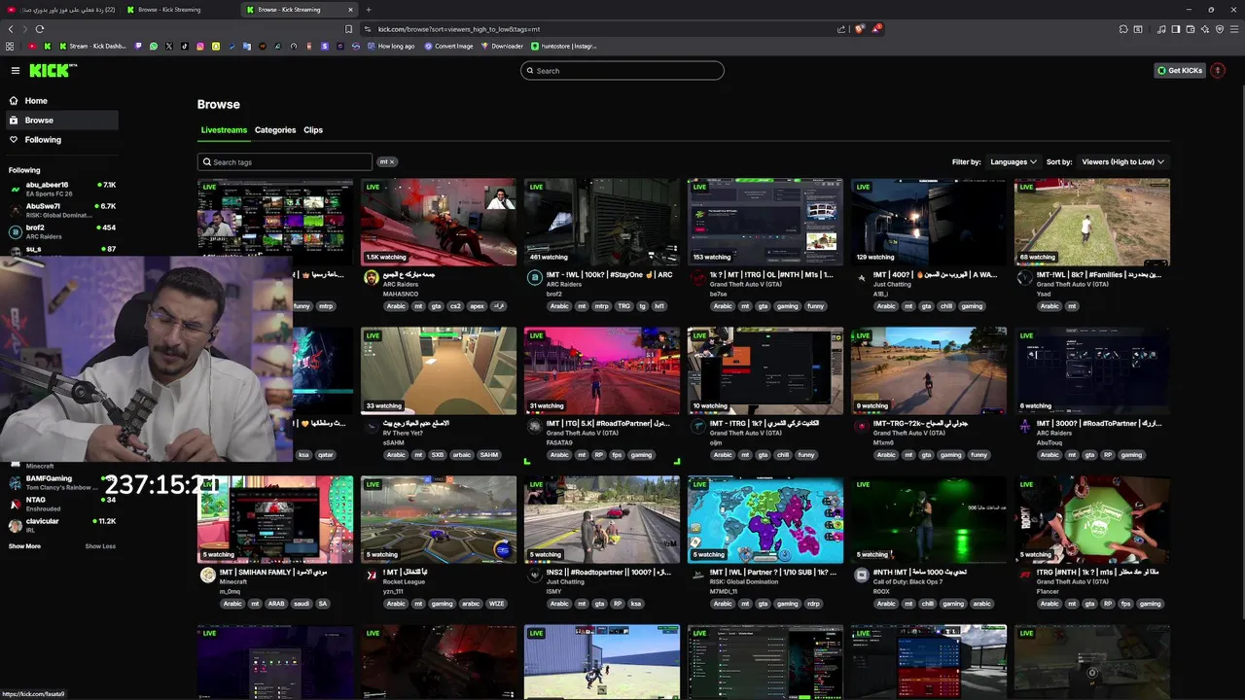The image size is (1245, 700).
Task: Open the browser extensions puzzle icon
Action: (x=1123, y=29)
